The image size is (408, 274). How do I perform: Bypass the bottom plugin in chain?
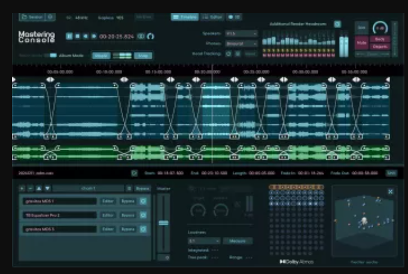pyautogui.click(x=128, y=229)
